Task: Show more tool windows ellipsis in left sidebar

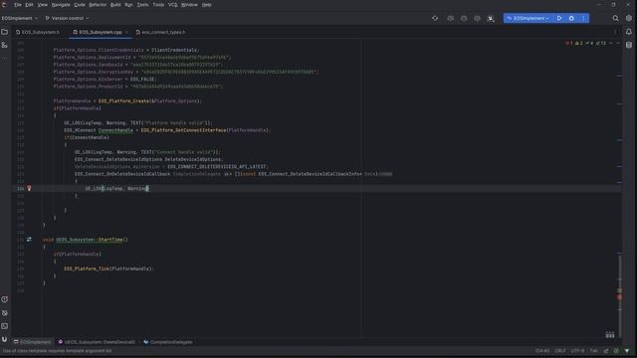Action: [4, 59]
